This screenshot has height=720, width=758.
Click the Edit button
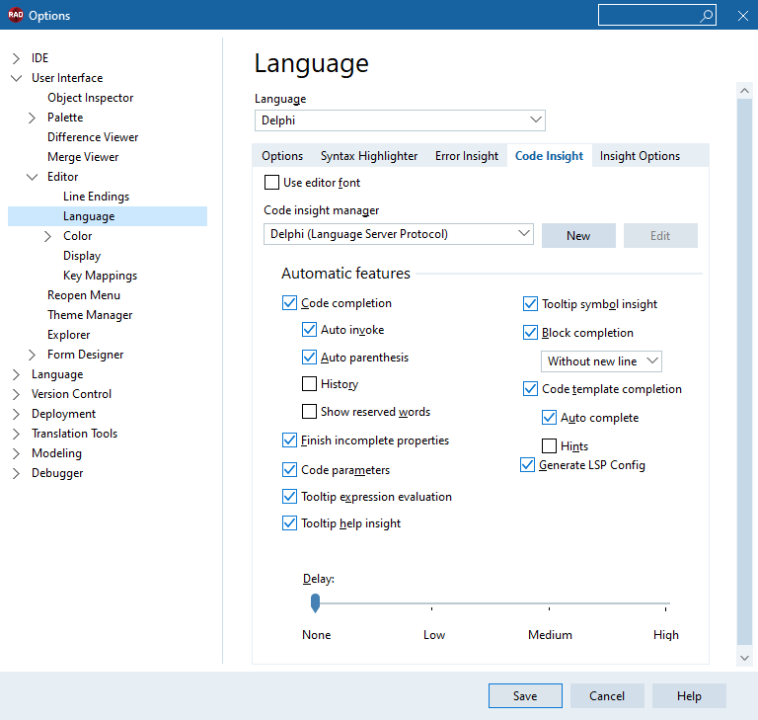coord(660,236)
